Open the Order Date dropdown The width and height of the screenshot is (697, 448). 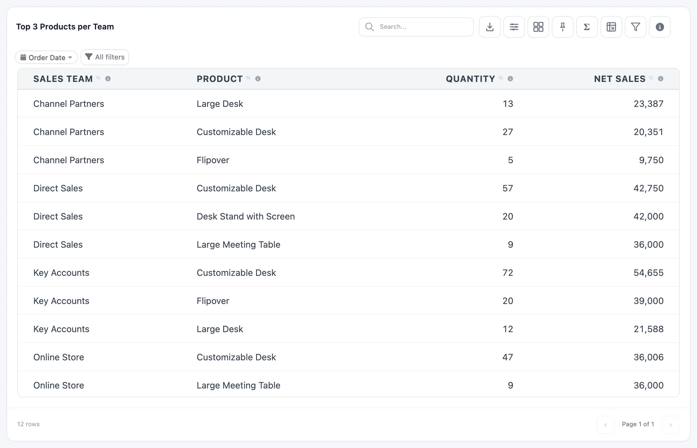(x=46, y=58)
